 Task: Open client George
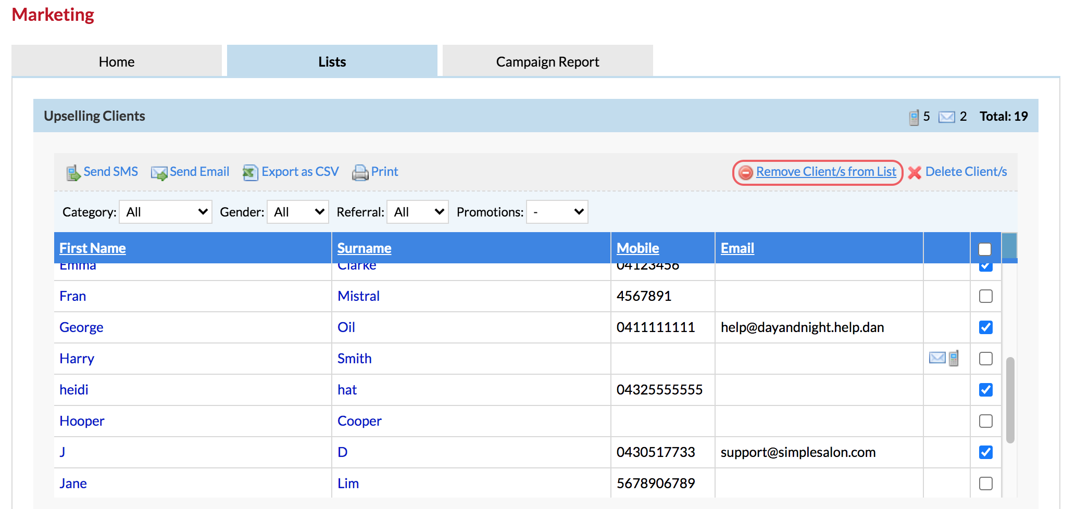(81, 327)
